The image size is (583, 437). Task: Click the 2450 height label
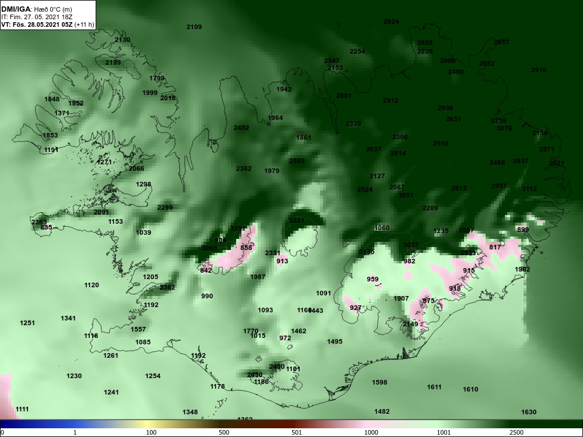click(255, 375)
